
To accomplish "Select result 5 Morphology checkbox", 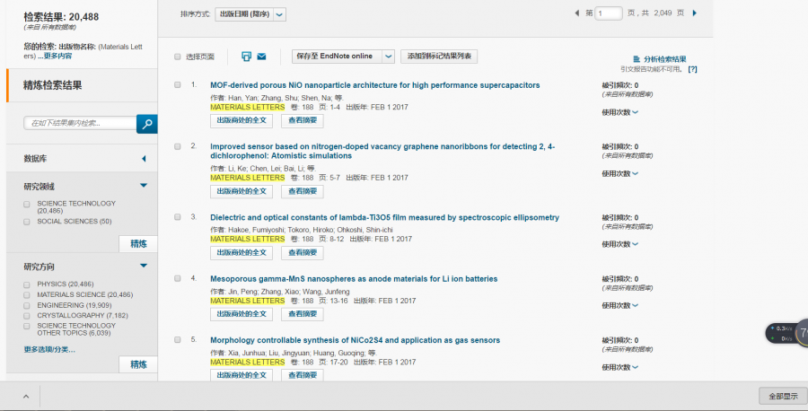I will point(177,339).
